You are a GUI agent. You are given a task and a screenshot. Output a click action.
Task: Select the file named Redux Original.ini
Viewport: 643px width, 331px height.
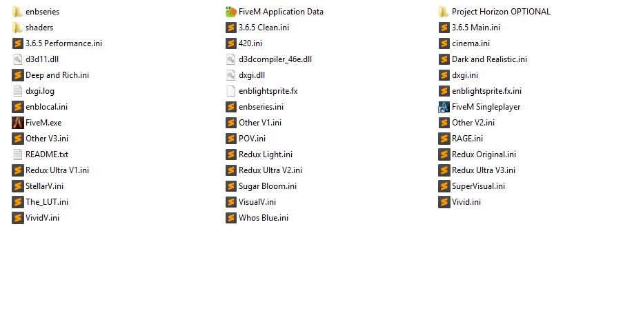tap(477, 154)
